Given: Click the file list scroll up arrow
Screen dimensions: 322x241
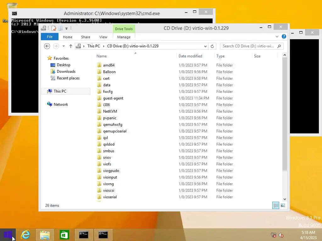Looking at the screenshot, I should [285, 55].
